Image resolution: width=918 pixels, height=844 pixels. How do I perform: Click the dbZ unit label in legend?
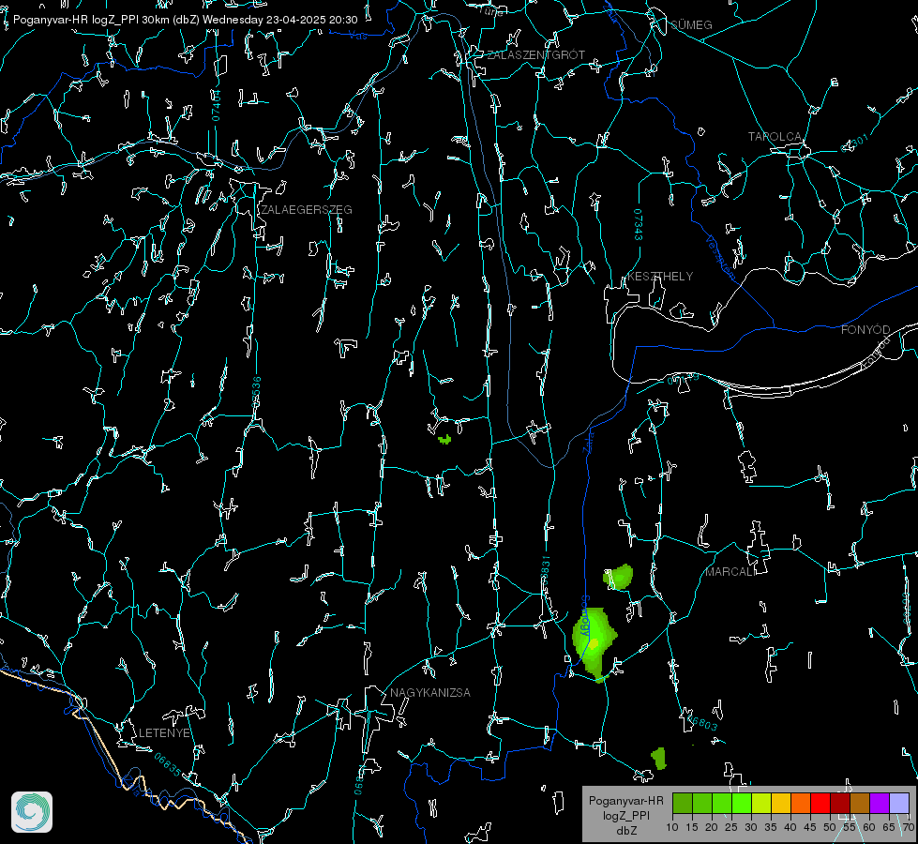625,831
